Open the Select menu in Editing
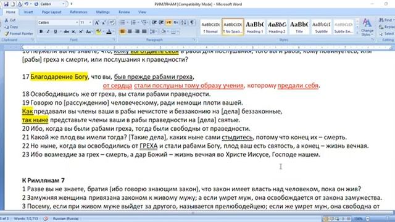This screenshot has width=395, height=222. coord(387,33)
